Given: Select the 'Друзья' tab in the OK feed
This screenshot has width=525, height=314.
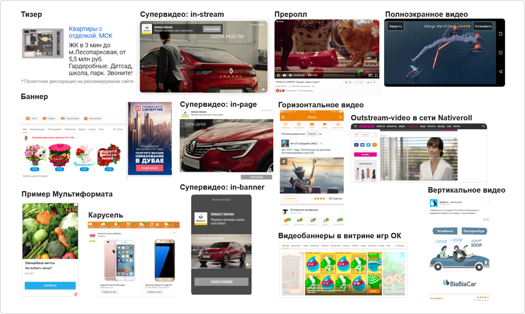Looking at the screenshot, I should point(82,129).
